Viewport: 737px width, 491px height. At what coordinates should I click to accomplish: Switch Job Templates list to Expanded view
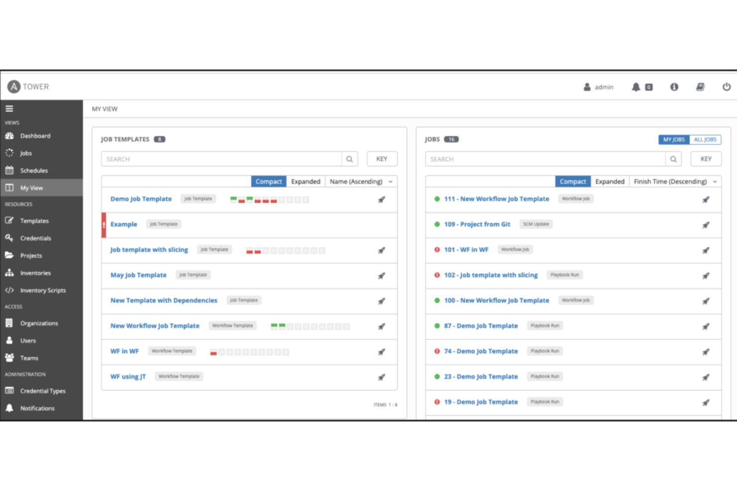point(306,181)
